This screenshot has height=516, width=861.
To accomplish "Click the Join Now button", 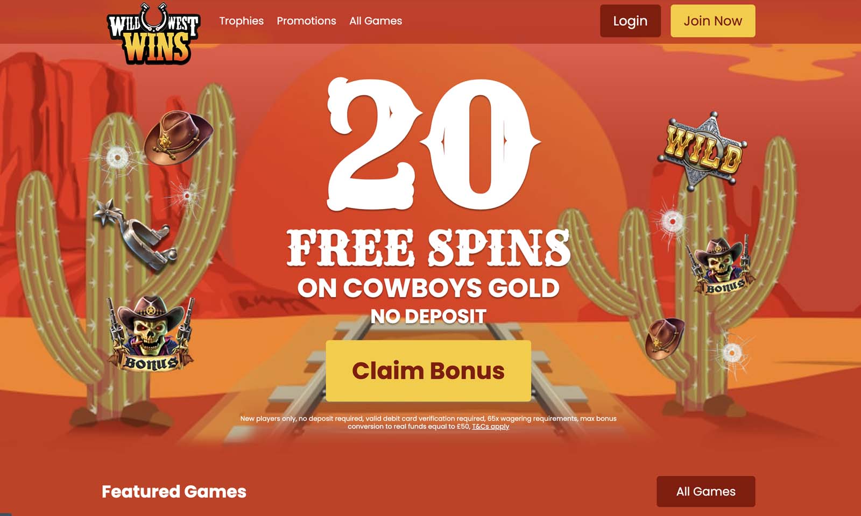I will 712,21.
